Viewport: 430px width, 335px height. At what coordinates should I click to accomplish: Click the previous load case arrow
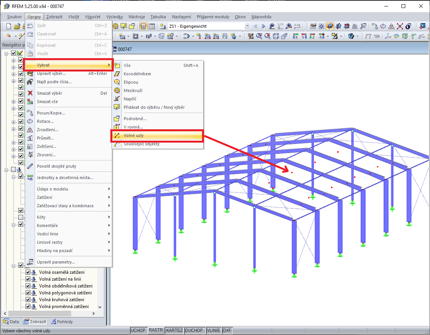(256, 26)
